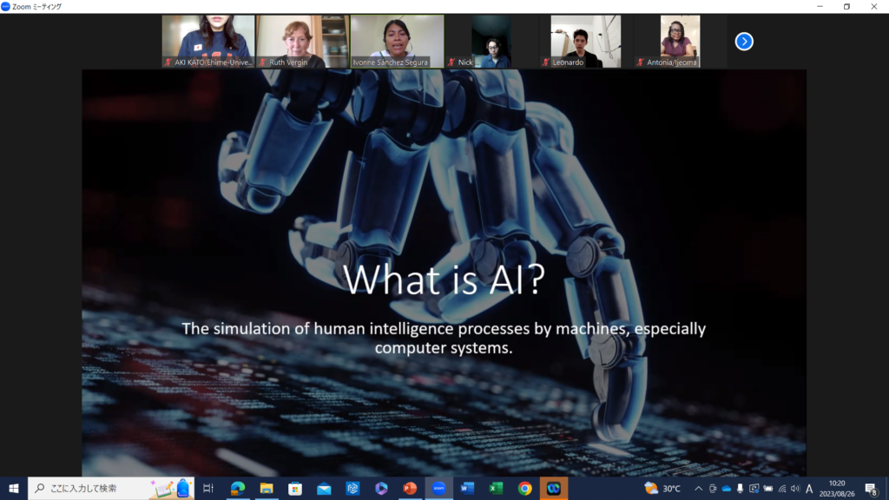Click the search magnifier icon in taskbar
The width and height of the screenshot is (889, 500).
(x=40, y=488)
